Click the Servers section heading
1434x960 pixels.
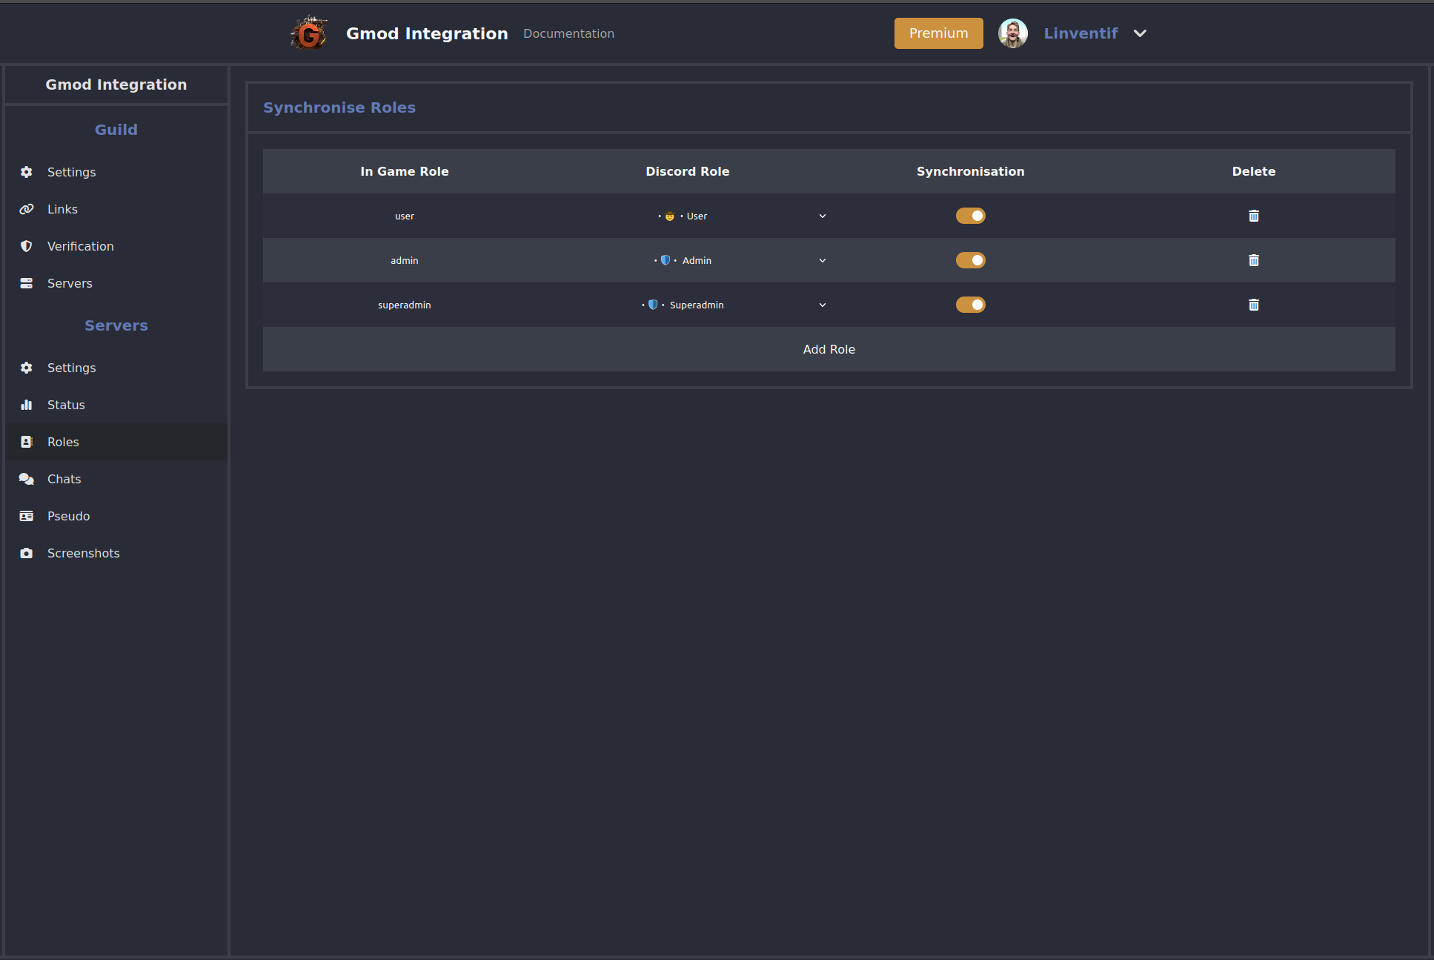tap(116, 325)
